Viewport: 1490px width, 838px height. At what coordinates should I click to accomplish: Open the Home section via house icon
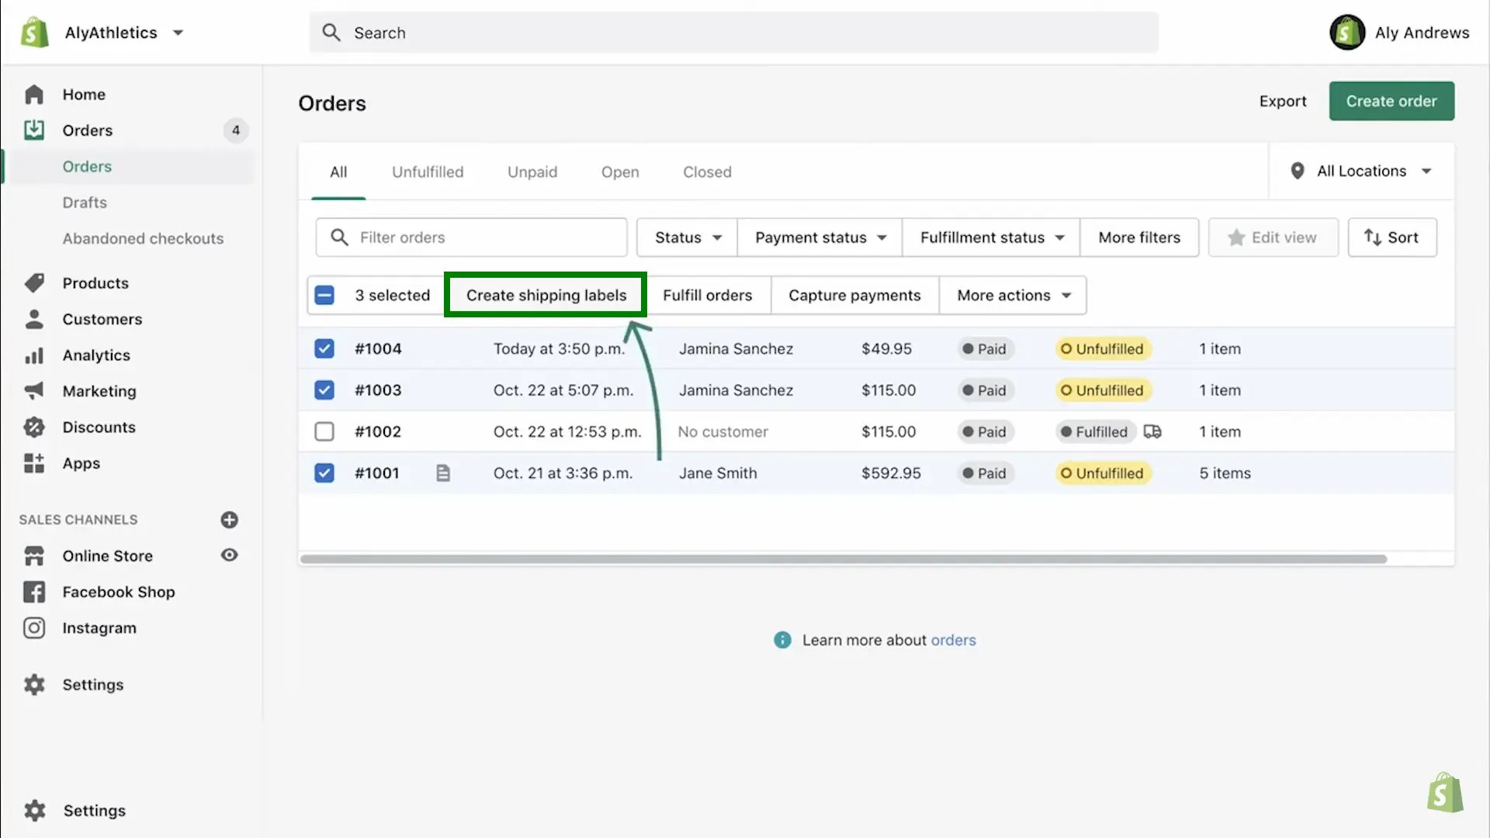click(x=34, y=94)
